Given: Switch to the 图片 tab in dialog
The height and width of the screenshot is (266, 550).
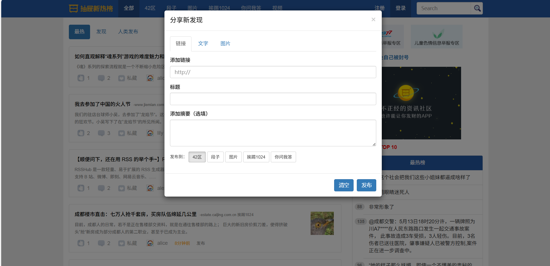Looking at the screenshot, I should coord(225,44).
